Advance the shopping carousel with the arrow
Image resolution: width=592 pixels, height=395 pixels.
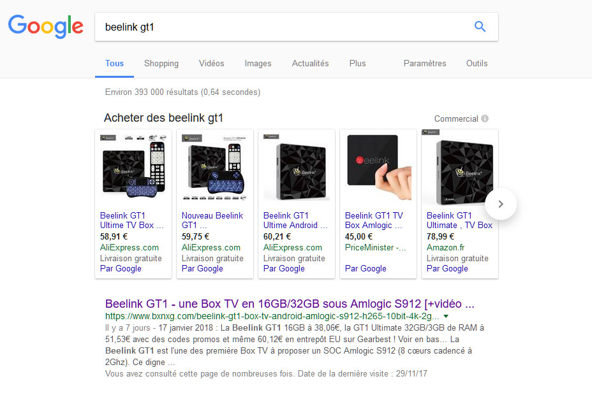click(501, 204)
